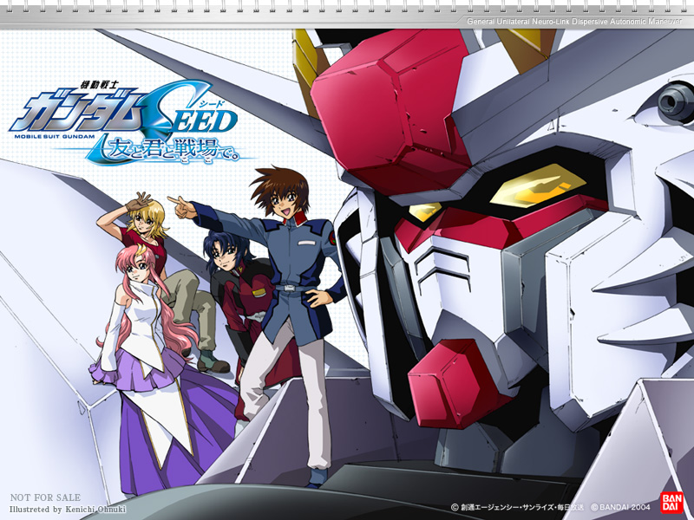Image resolution: width=694 pixels, height=520 pixels.
Task: Click "Illustrated by Kenichi Ohnuki" credit
Action: click(68, 510)
